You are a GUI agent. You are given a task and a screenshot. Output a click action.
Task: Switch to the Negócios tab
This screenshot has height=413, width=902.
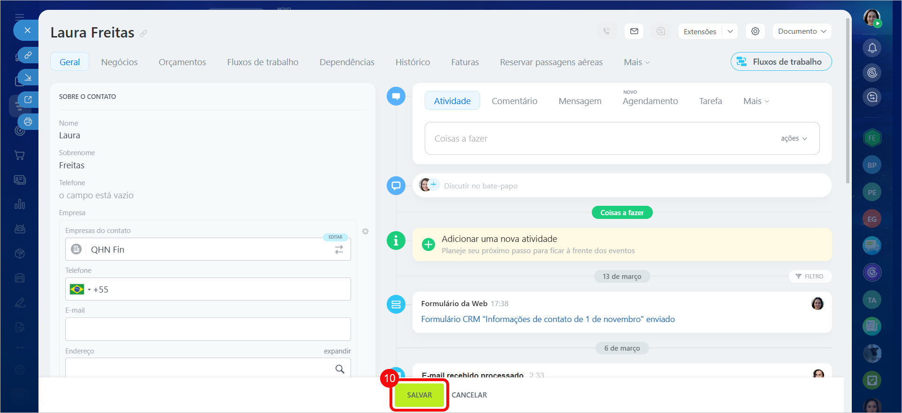[119, 62]
